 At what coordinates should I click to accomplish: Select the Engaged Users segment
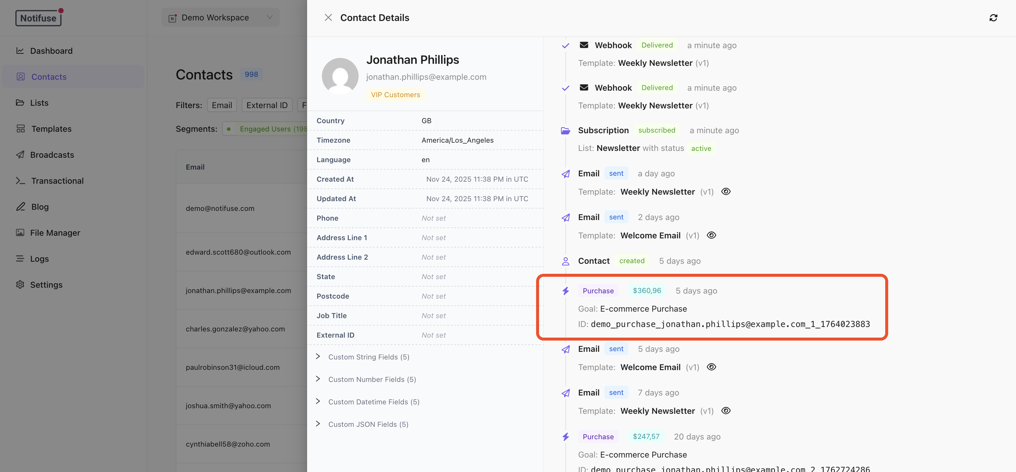point(265,129)
